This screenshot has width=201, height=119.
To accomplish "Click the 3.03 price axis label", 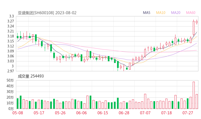I will (x=11, y=61).
